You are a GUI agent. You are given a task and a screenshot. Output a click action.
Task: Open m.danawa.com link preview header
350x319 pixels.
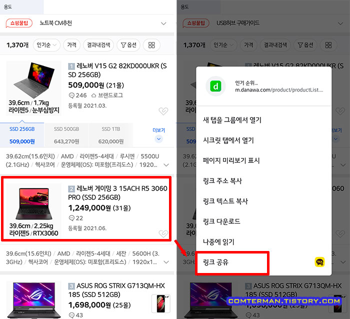(x=263, y=86)
